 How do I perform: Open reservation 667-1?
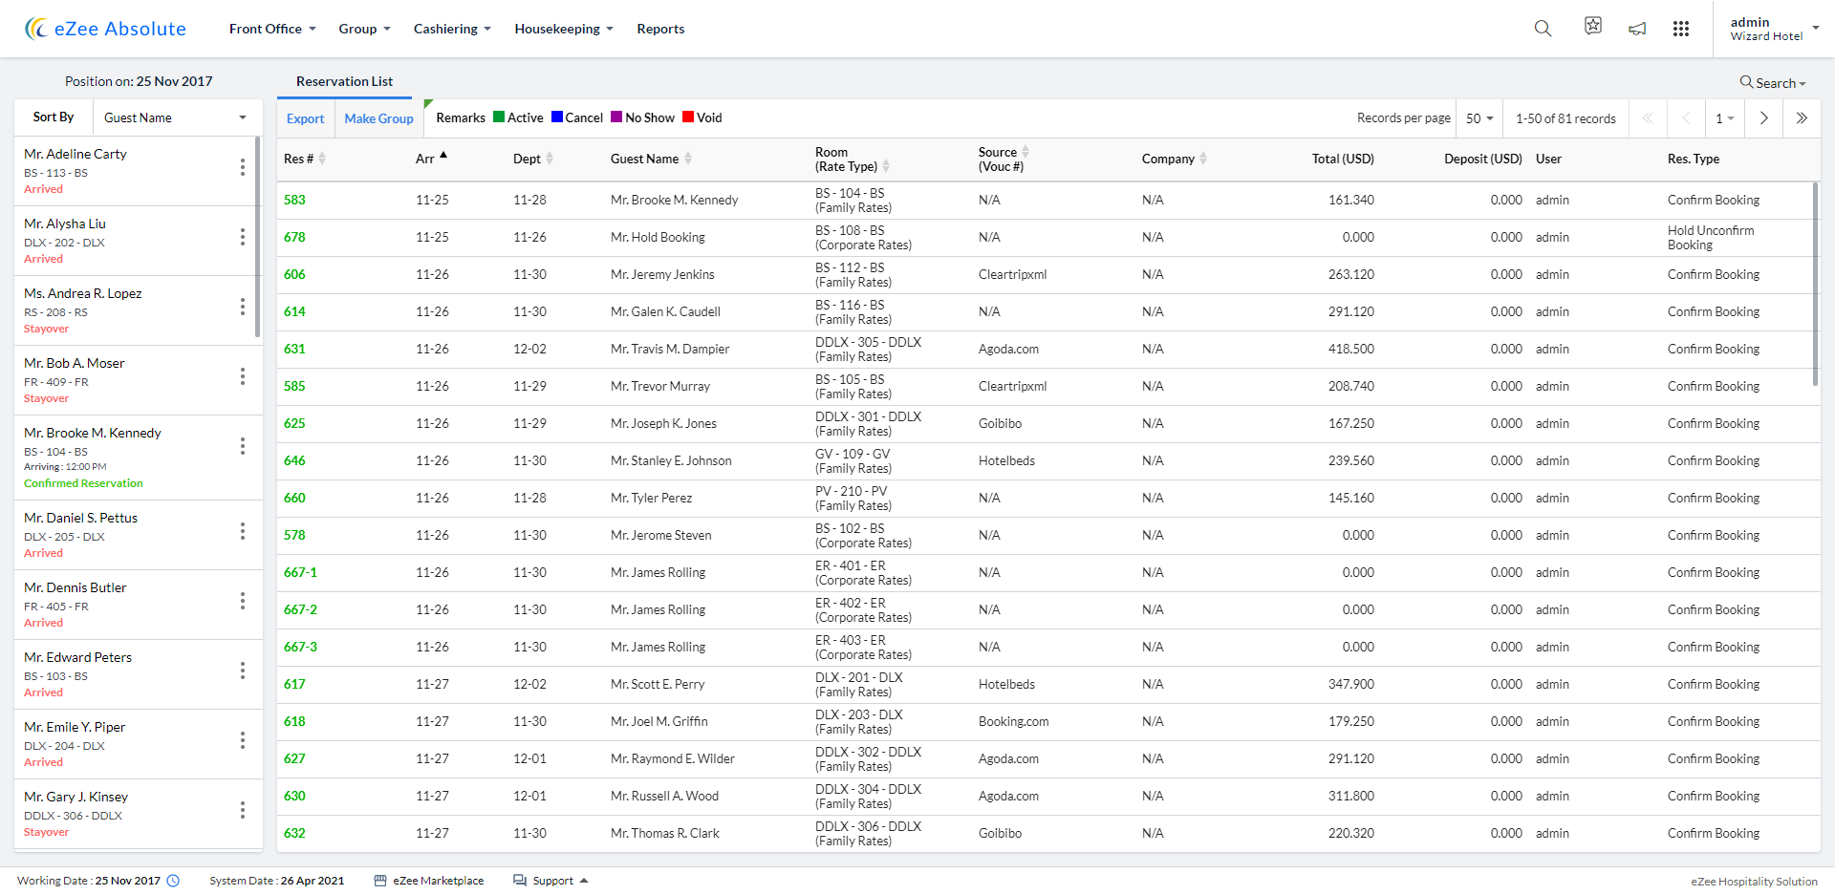(x=300, y=572)
